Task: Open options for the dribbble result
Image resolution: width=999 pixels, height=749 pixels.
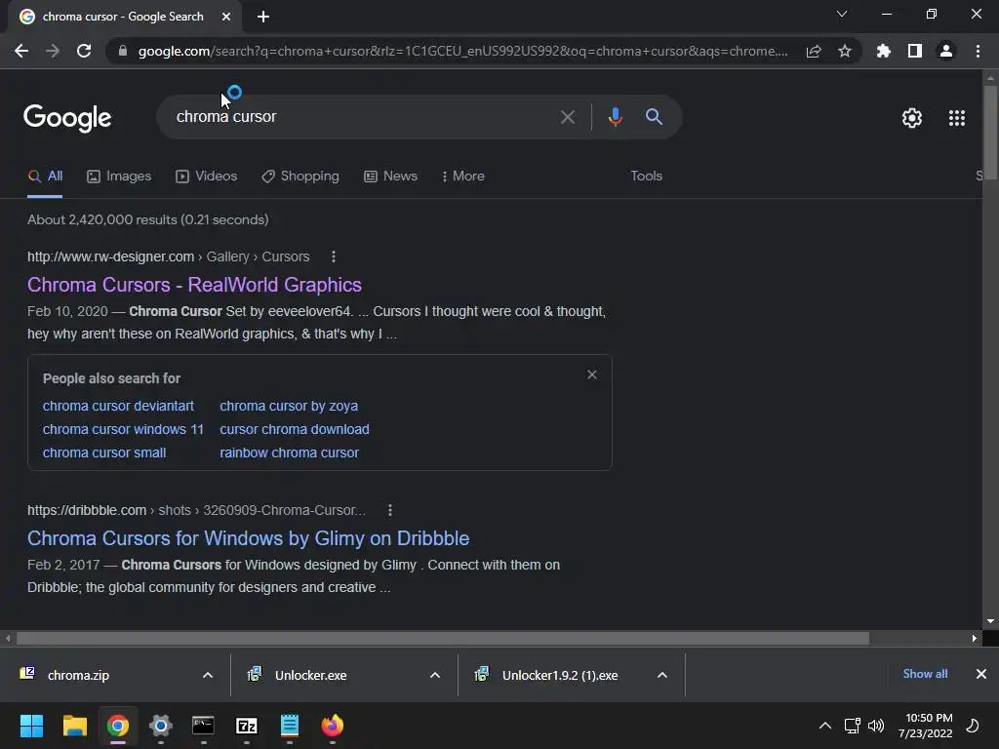Action: click(390, 510)
